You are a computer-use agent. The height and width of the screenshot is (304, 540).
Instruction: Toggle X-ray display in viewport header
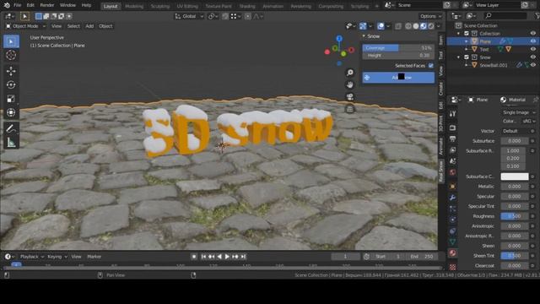(x=398, y=26)
